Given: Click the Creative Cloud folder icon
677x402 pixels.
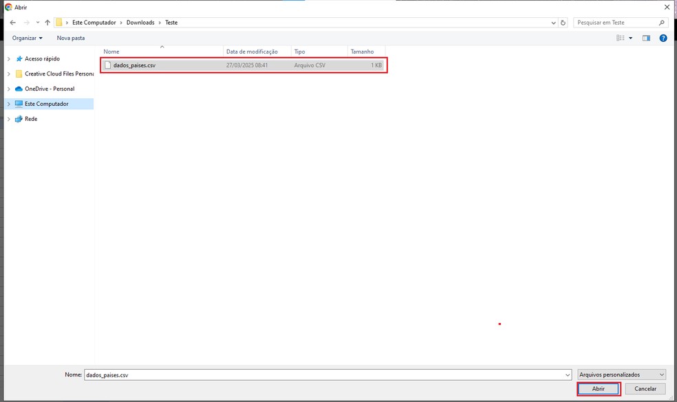Looking at the screenshot, I should click(x=19, y=74).
